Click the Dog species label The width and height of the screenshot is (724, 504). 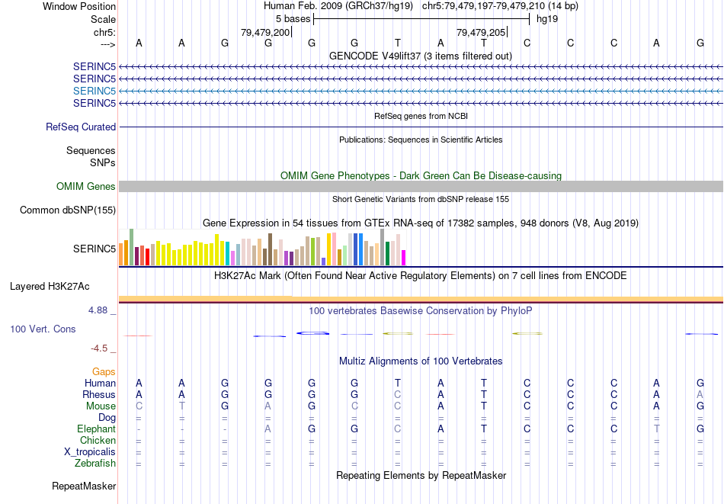click(107, 418)
